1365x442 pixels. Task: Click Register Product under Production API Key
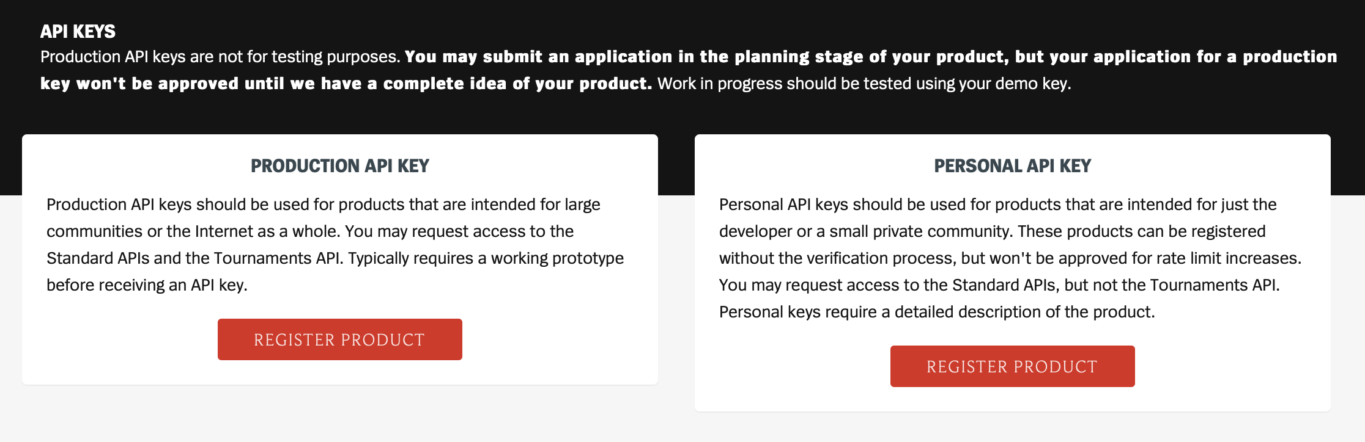[340, 339]
